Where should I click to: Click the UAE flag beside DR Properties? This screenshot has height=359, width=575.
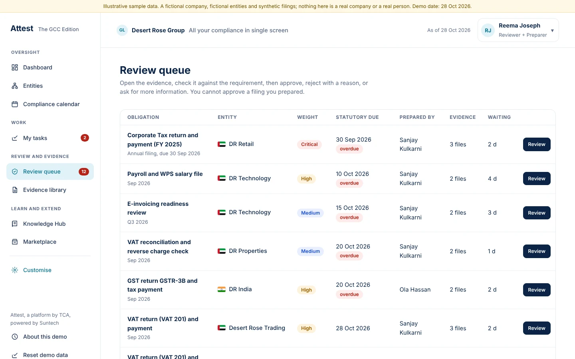(222, 251)
